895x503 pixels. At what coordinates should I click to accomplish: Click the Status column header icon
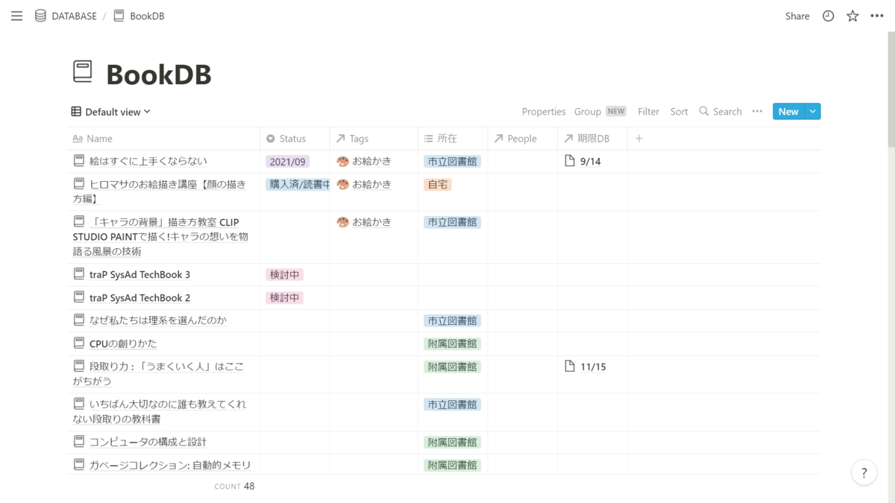(x=271, y=139)
